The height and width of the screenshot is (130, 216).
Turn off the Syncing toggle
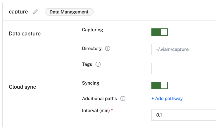(x=160, y=85)
